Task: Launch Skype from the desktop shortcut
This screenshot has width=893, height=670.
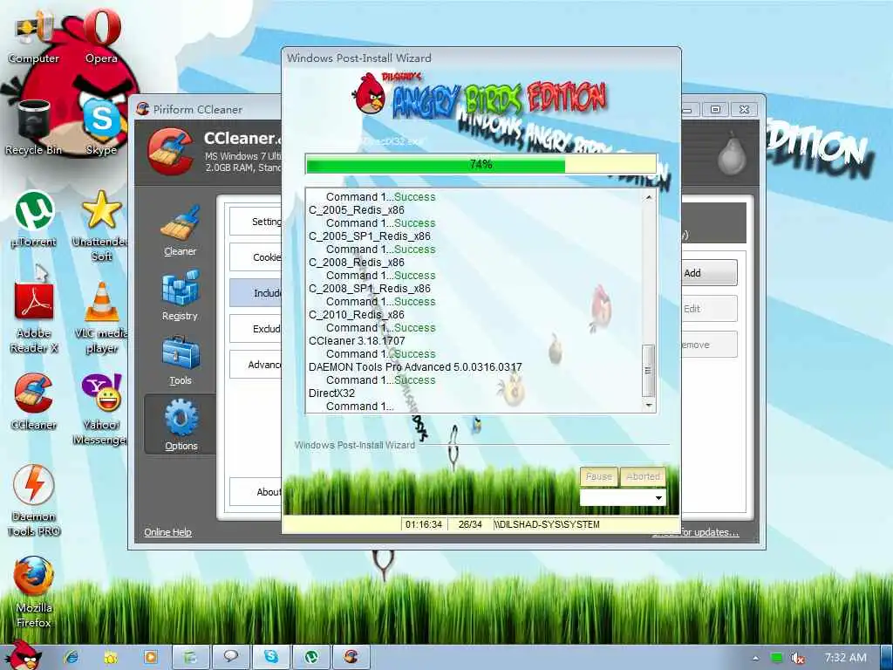Action: pyautogui.click(x=101, y=126)
